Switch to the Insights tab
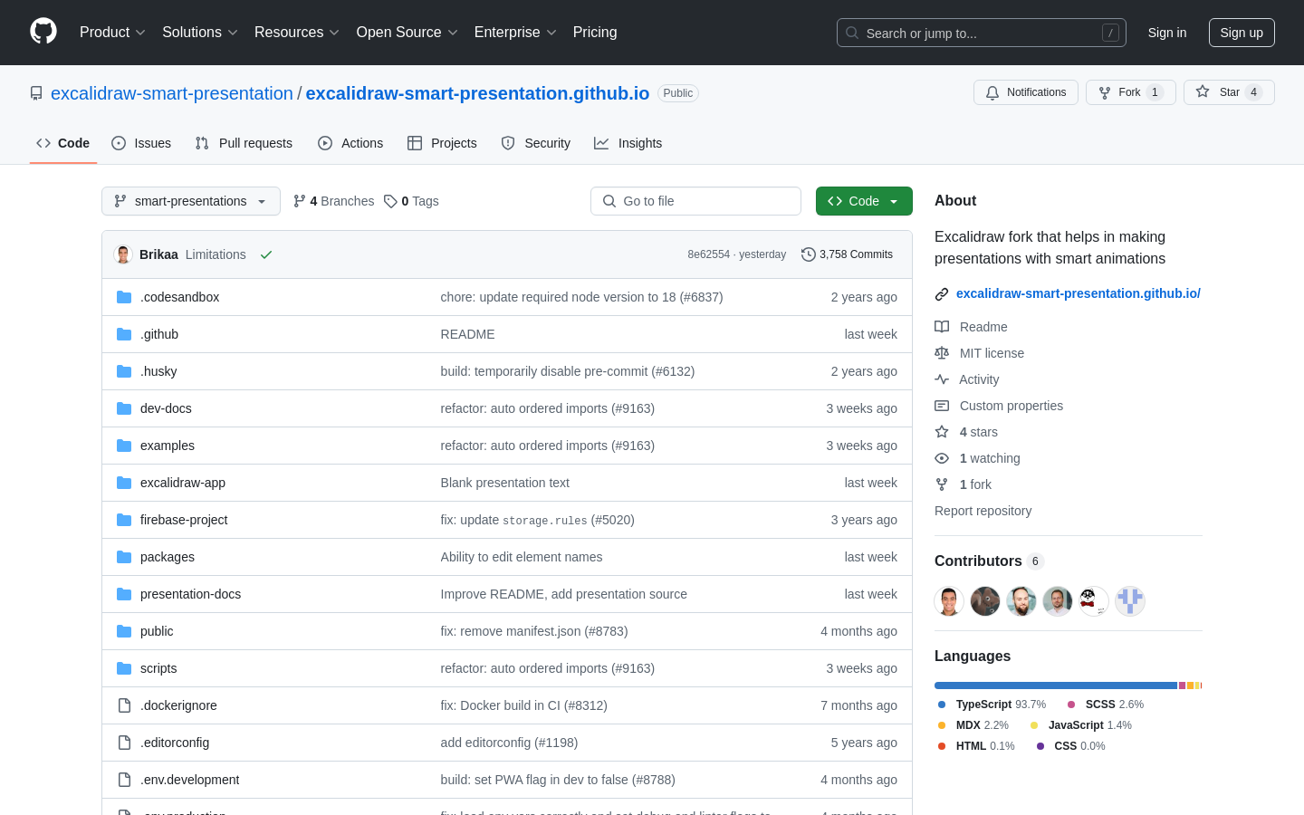 tap(628, 143)
